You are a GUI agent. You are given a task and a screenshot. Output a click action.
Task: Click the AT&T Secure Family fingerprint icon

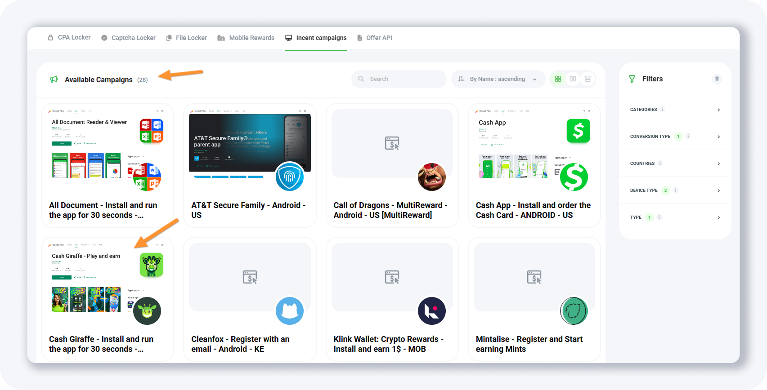pyautogui.click(x=289, y=177)
